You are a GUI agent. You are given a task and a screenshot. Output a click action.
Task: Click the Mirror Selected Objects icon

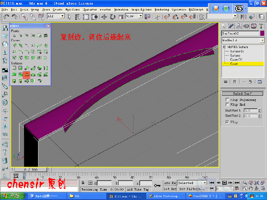click(x=244, y=17)
